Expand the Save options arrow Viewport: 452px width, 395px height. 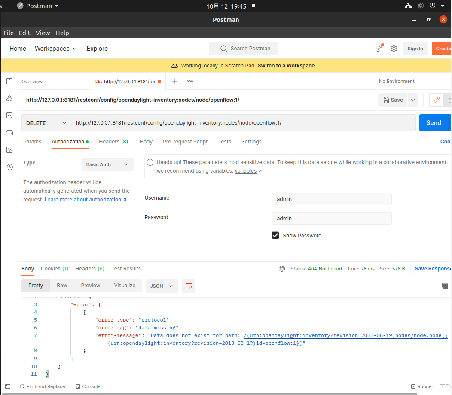click(x=413, y=100)
